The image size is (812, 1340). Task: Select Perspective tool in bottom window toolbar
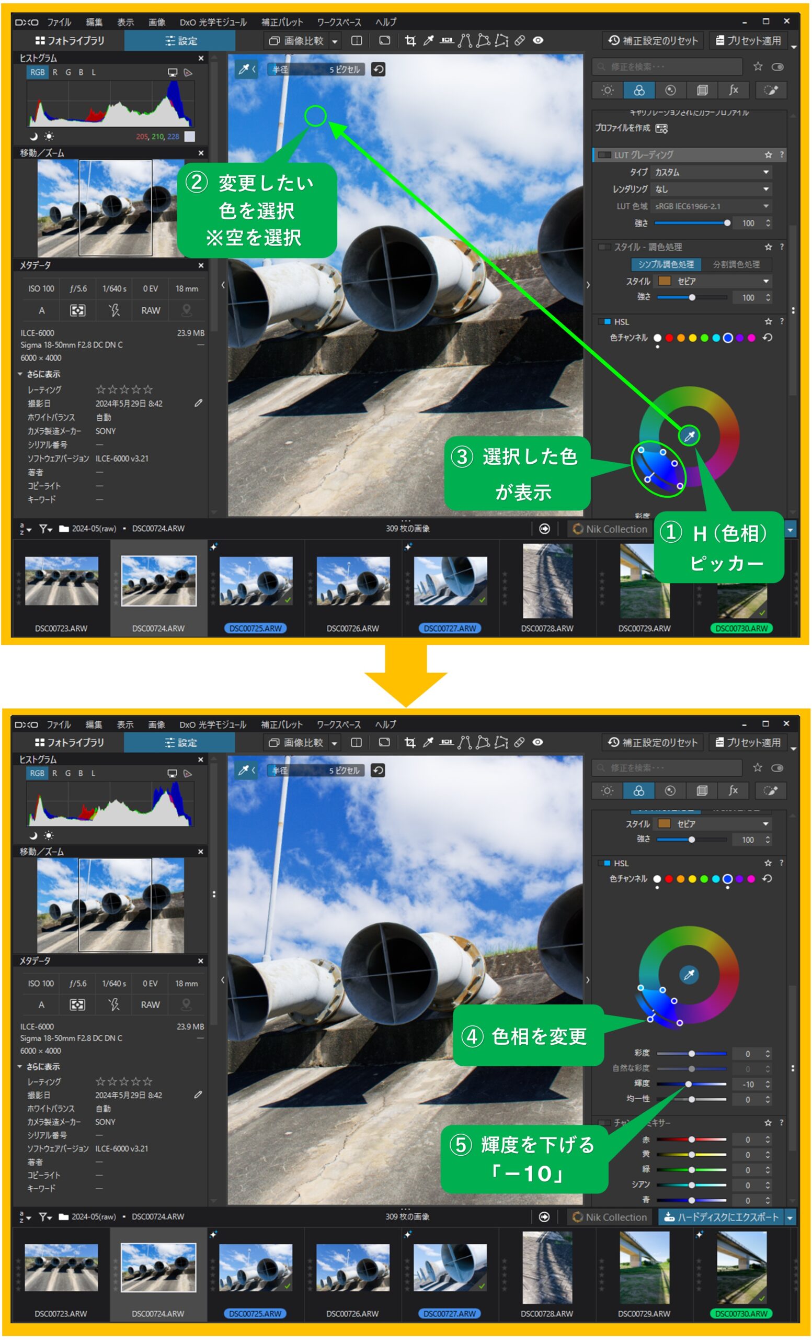tap(464, 742)
